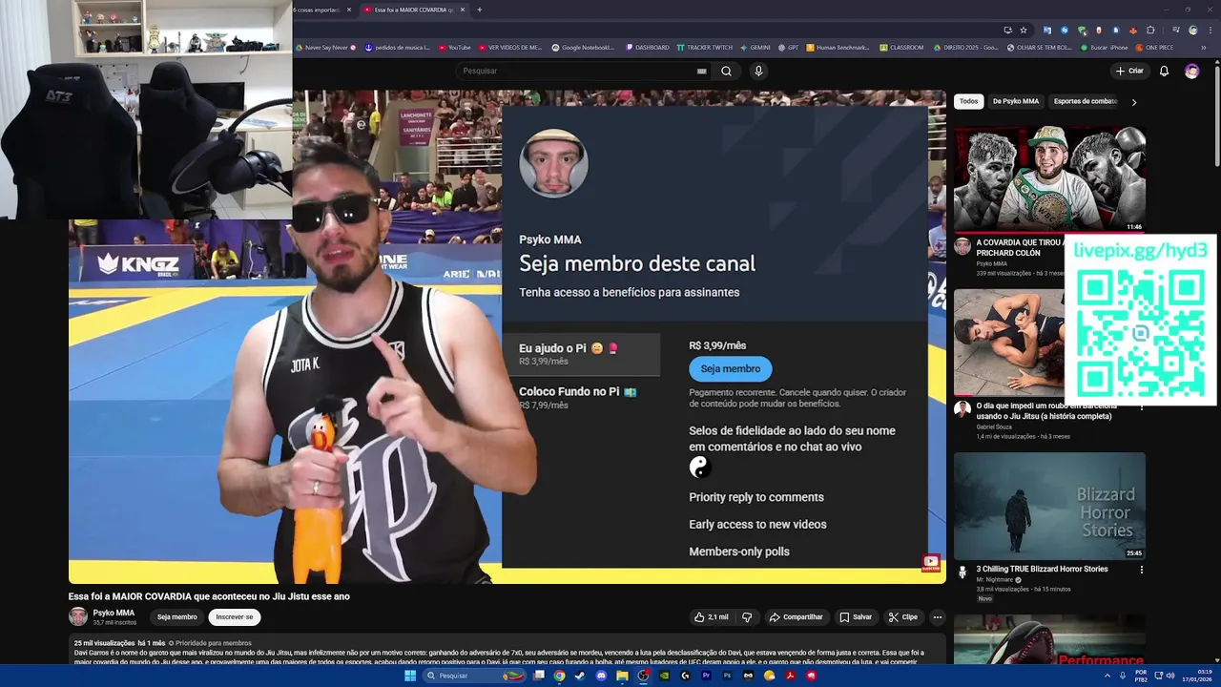Dislike the video
Viewport: 1221px width, 687px height.
point(747,617)
